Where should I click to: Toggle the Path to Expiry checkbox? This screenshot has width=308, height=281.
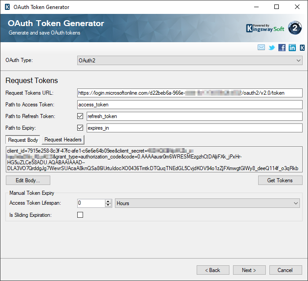click(x=80, y=128)
